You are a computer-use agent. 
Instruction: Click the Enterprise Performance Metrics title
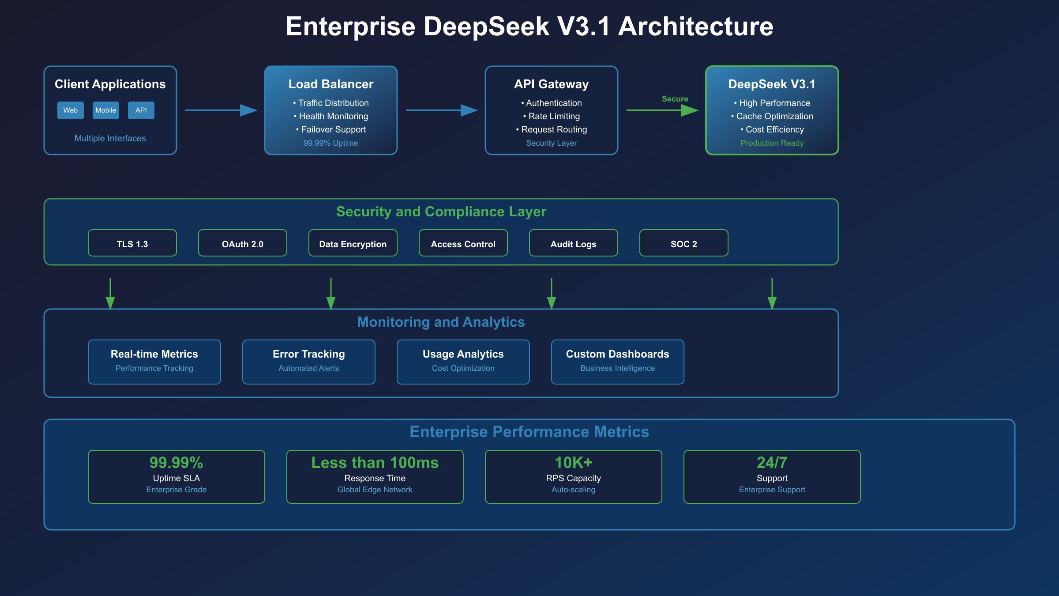click(x=529, y=432)
